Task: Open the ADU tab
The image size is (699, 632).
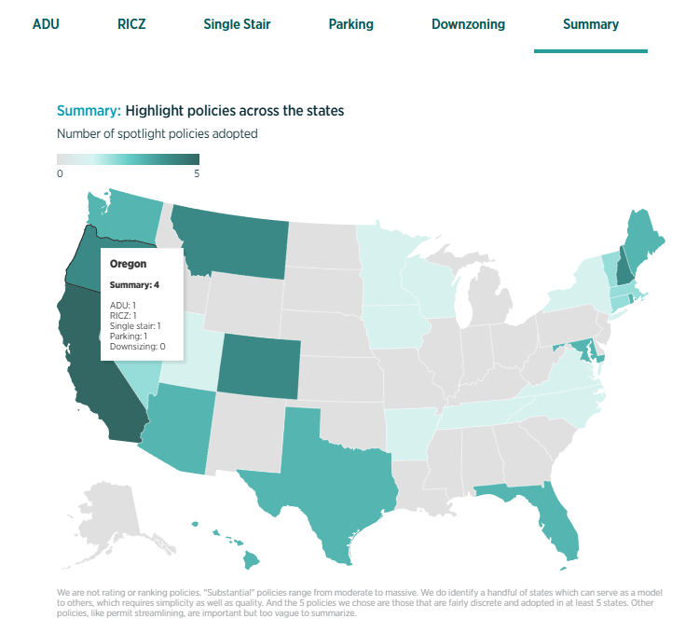Action: (x=46, y=24)
